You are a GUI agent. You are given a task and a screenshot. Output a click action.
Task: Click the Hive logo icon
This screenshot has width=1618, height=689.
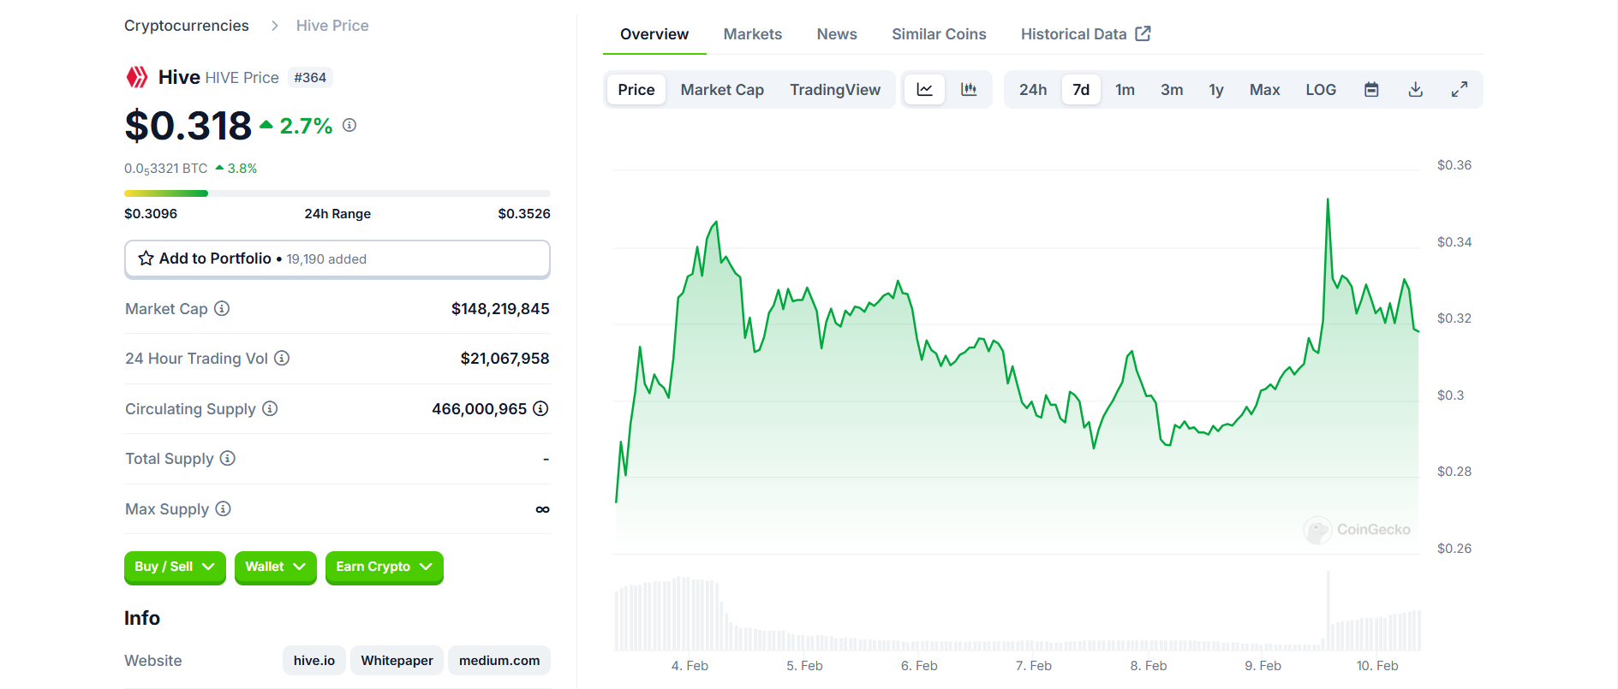click(137, 77)
